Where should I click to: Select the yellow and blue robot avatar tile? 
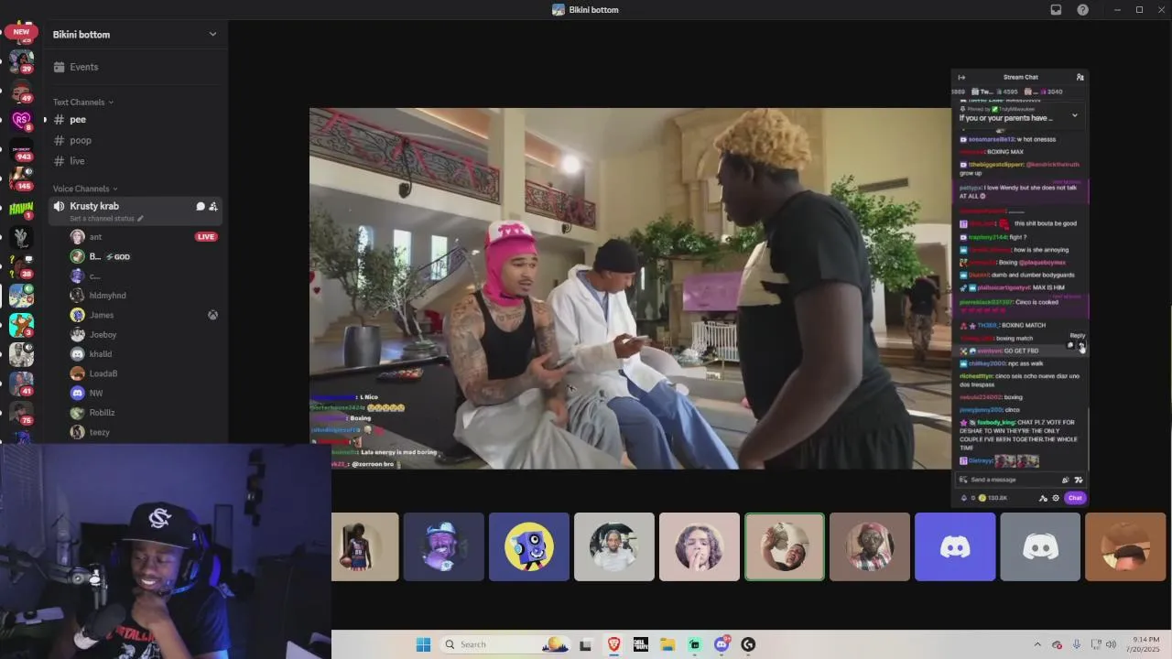[529, 546]
